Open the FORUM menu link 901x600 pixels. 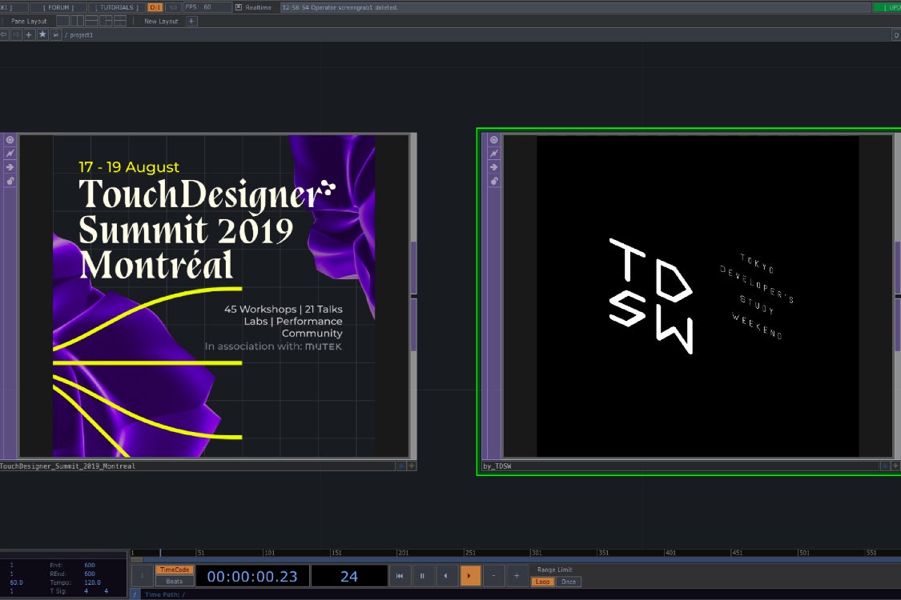pyautogui.click(x=59, y=7)
